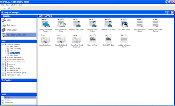Open Sales Order Detail Inquiry Qty
Viewport: 175px width, 106px height.
pos(77,39)
